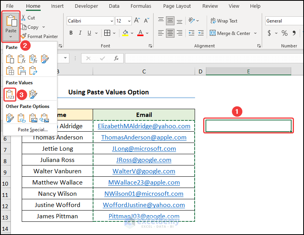Click the Paste Values 123 icon
The image size is (304, 235).
pyautogui.click(x=10, y=94)
